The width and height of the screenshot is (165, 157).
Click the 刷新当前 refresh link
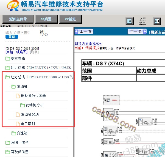[157, 32]
